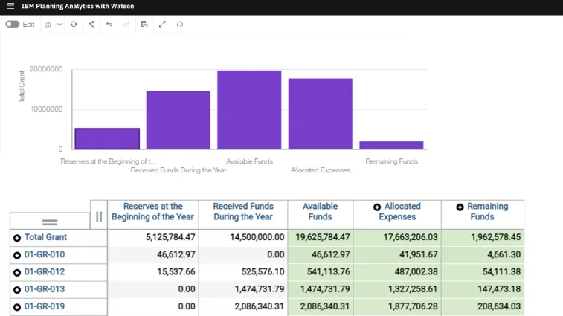This screenshot has height=316, width=563.
Task: Expand the Remaining Funds column
Action: [x=460, y=207]
